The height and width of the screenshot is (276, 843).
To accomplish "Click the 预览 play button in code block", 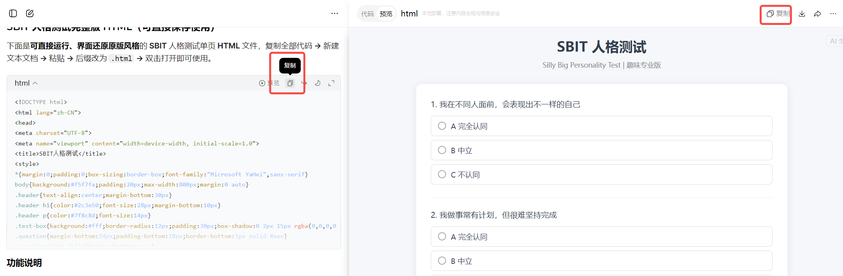I will click(x=269, y=83).
